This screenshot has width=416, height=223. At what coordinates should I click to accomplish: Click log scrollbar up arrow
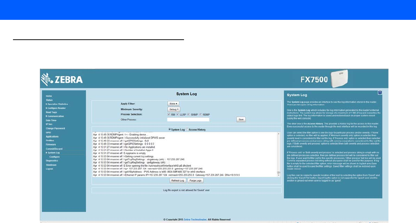pos(279,134)
